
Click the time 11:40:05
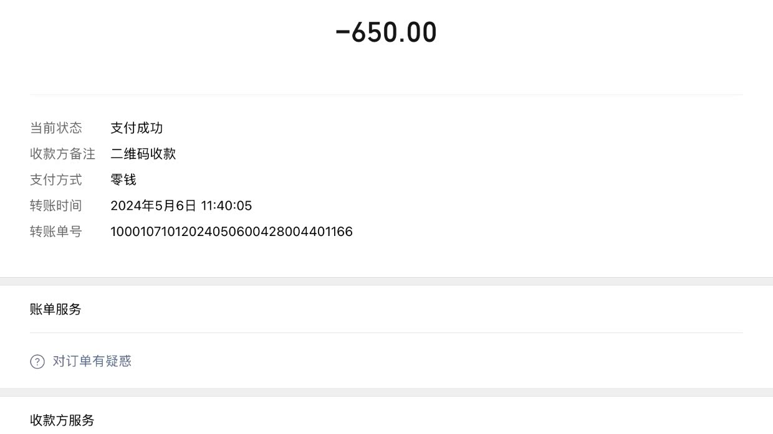click(x=226, y=206)
